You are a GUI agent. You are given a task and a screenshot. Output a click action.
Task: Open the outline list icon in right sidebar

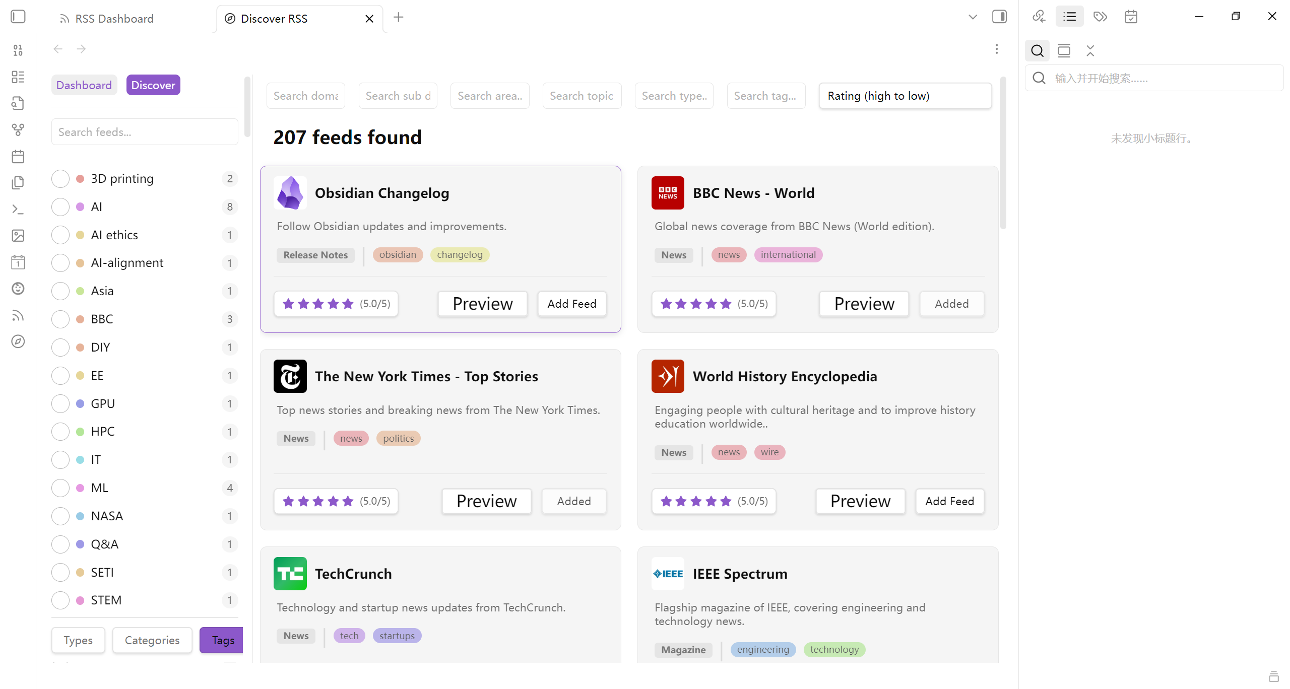tap(1069, 17)
